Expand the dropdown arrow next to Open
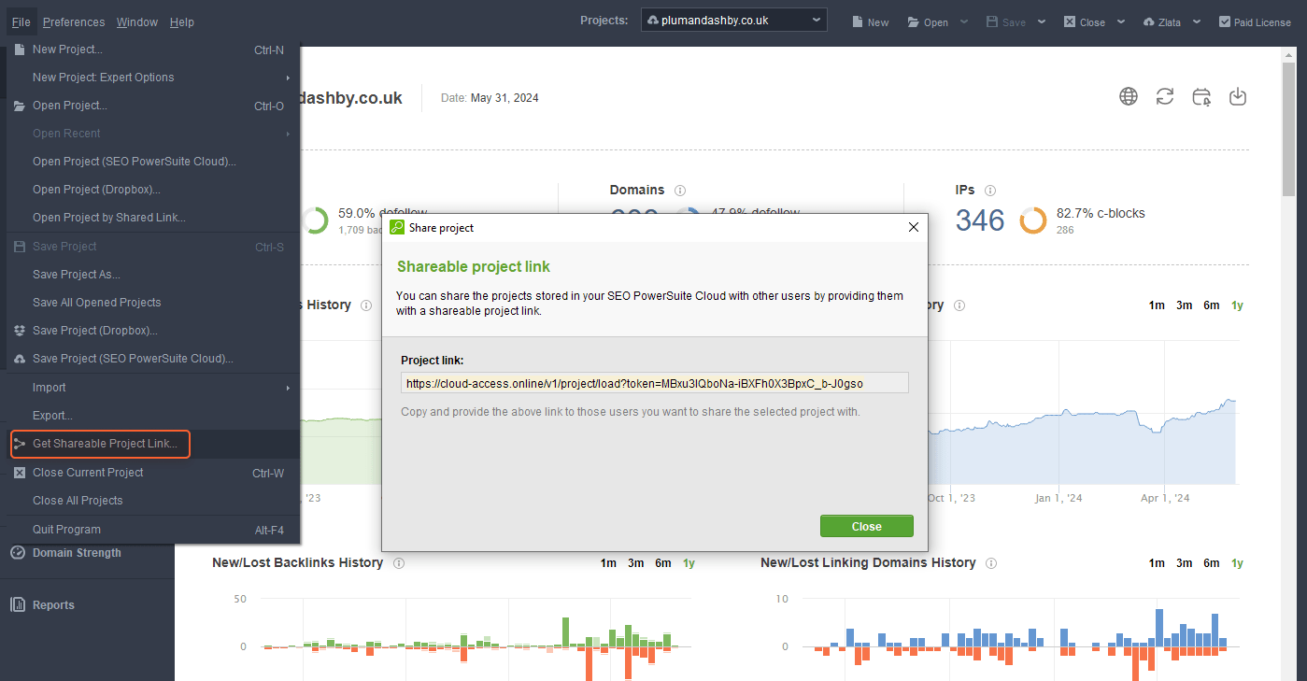Viewport: 1307px width, 681px height. (965, 21)
